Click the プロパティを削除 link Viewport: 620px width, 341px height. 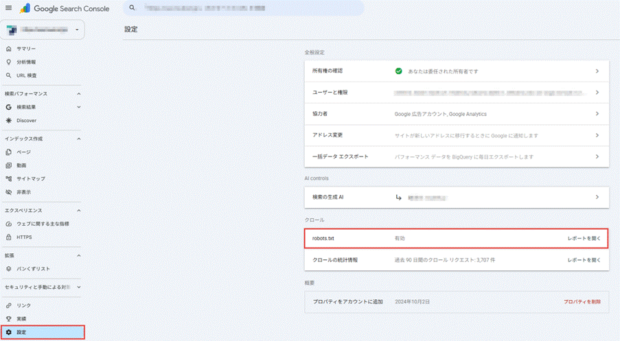tap(582, 301)
